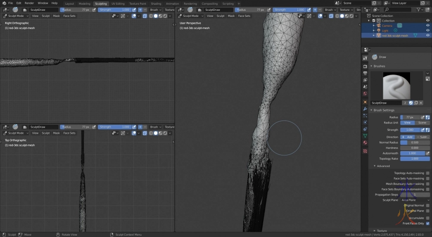Open the Active Tool properties tab icon
Image resolution: width=432 pixels, height=237 pixels.
tap(365, 58)
